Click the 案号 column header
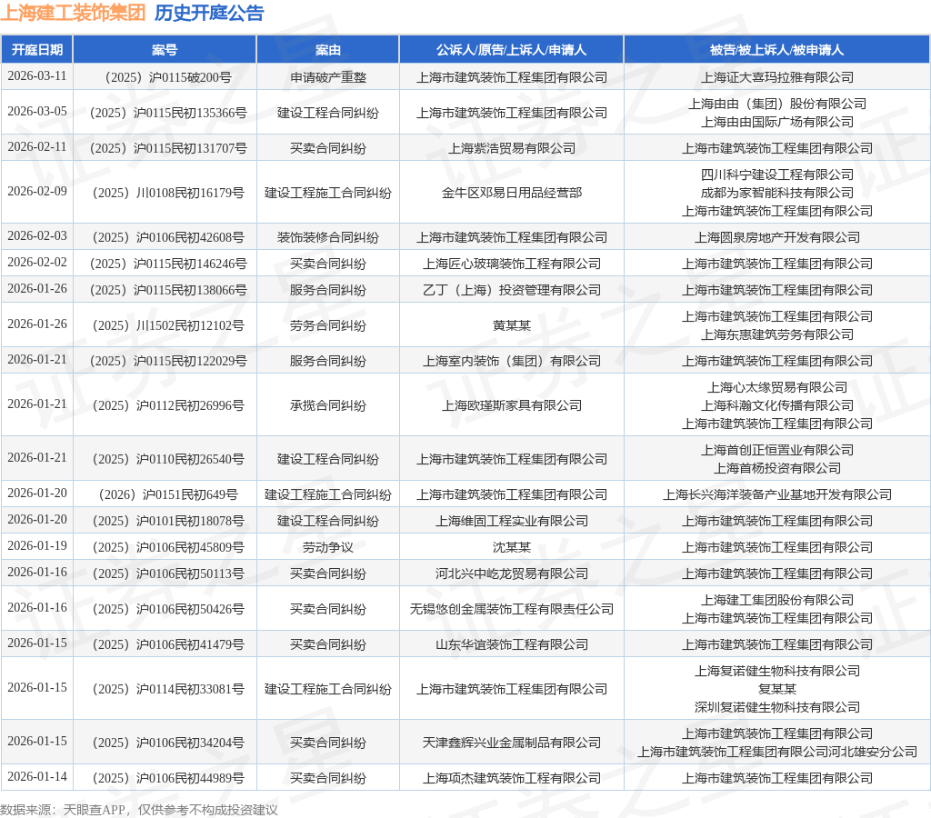This screenshot has height=818, width=931. click(165, 50)
